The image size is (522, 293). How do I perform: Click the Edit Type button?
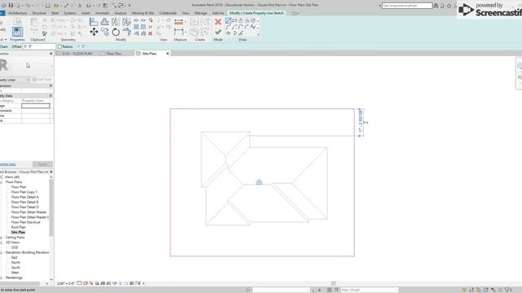tap(42, 80)
